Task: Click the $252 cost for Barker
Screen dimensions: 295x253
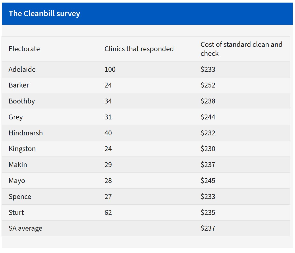Action: (x=208, y=85)
